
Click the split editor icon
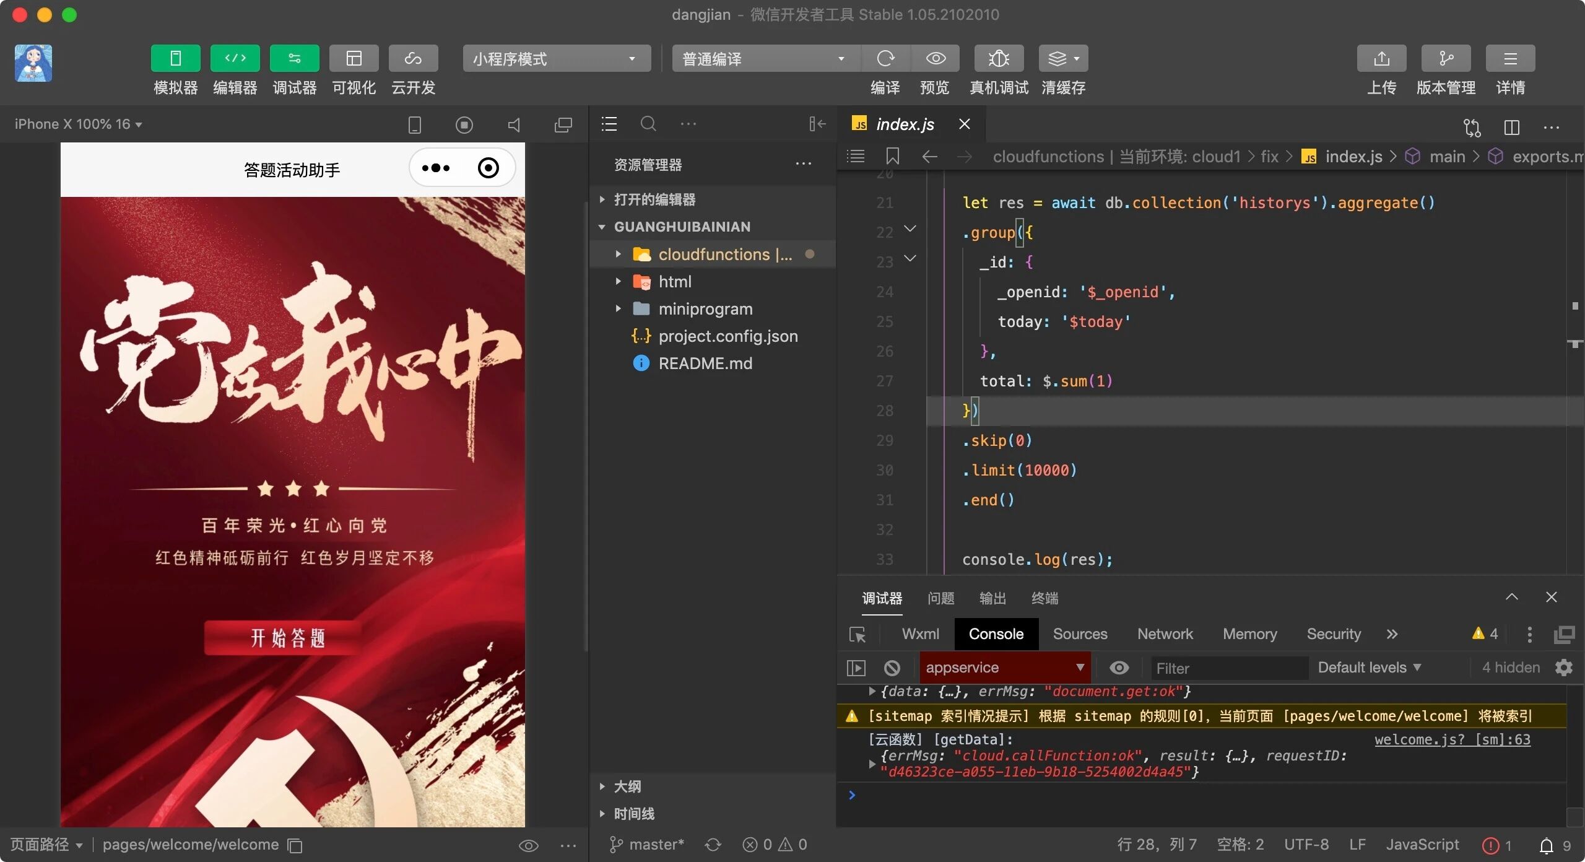[x=1511, y=127]
